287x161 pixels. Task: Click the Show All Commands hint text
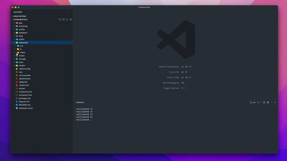[x=169, y=67]
